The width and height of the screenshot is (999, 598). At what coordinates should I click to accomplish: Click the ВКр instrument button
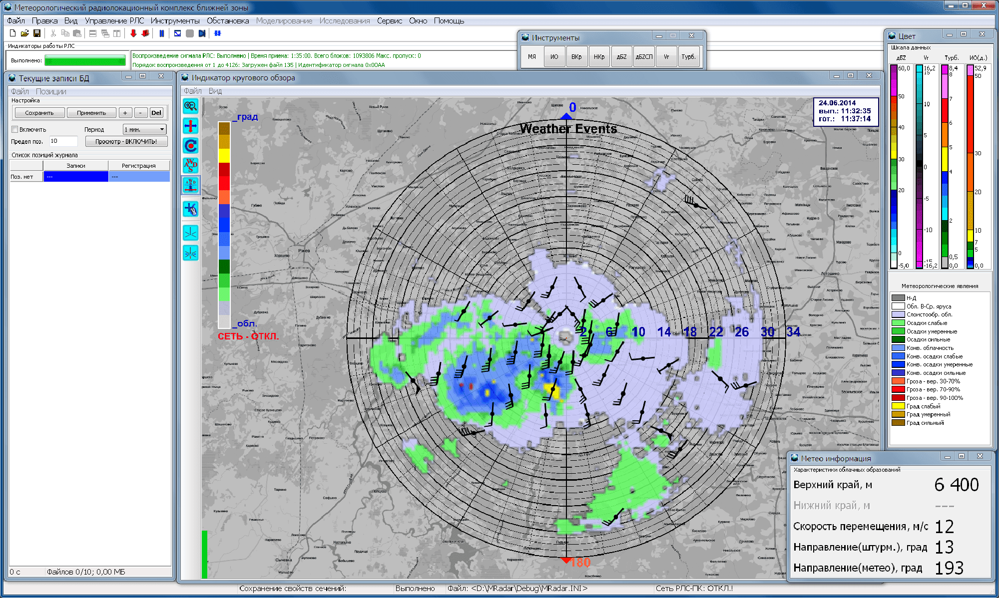click(x=576, y=57)
